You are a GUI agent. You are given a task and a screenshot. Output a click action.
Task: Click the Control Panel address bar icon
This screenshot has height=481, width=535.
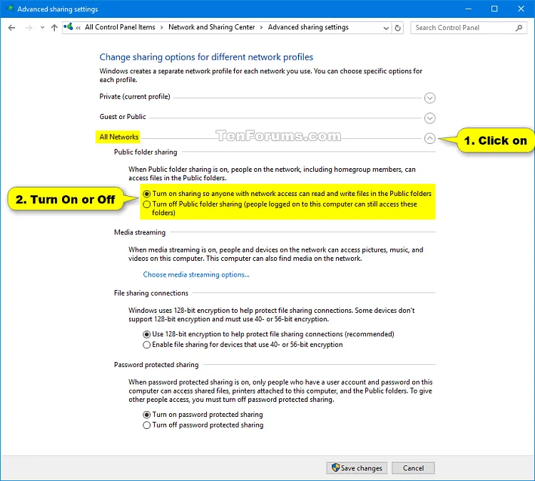pos(68,27)
